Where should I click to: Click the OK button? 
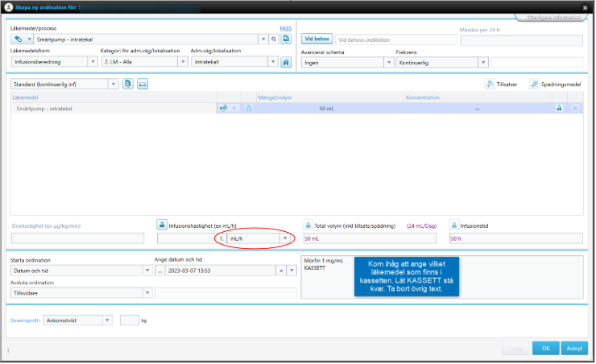coord(545,348)
